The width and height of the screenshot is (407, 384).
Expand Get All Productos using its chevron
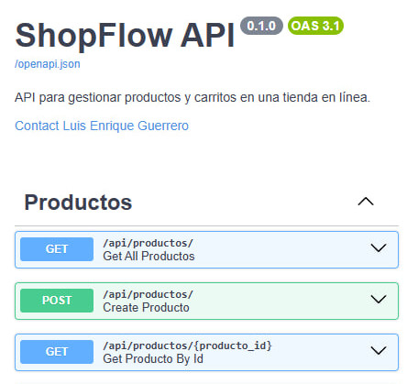coord(379,247)
